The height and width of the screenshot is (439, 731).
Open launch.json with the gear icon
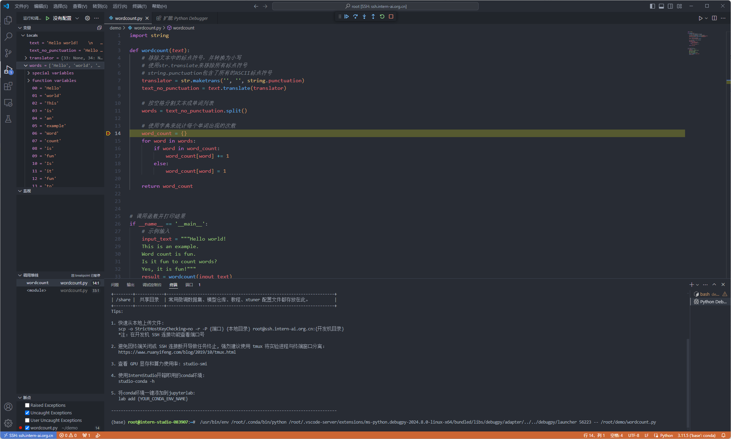point(87,18)
